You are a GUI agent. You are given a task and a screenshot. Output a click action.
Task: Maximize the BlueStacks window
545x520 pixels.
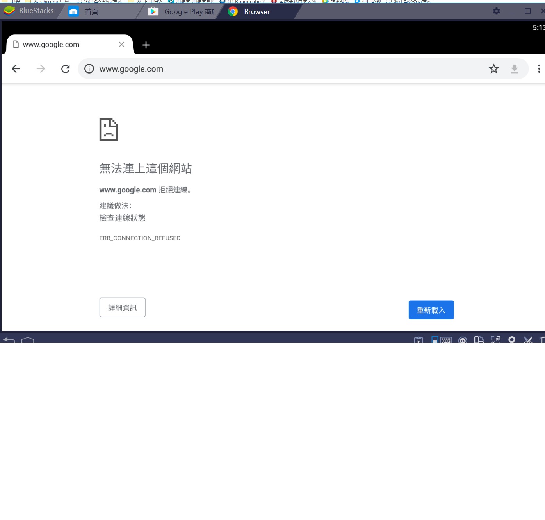coord(528,11)
